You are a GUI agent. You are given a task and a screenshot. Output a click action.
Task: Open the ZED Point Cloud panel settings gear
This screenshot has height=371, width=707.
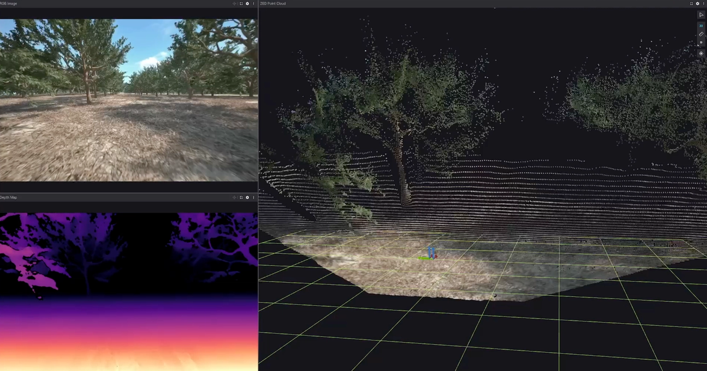698,4
